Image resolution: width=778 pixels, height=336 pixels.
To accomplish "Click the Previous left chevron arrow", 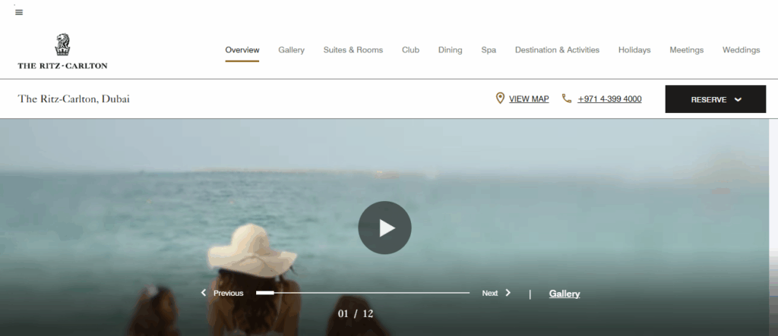I will pyautogui.click(x=204, y=293).
